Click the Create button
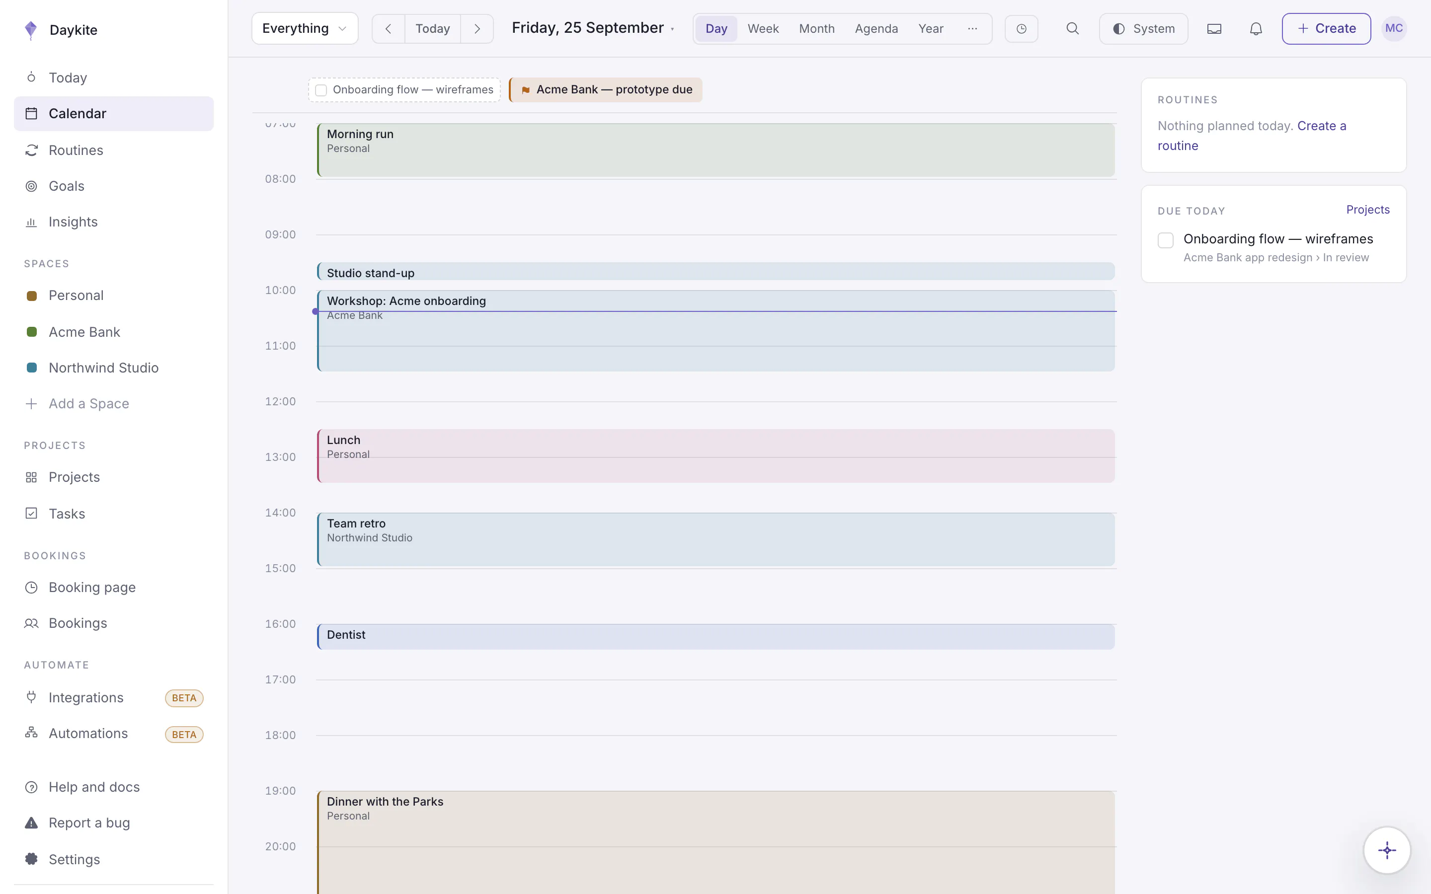 [x=1326, y=28]
